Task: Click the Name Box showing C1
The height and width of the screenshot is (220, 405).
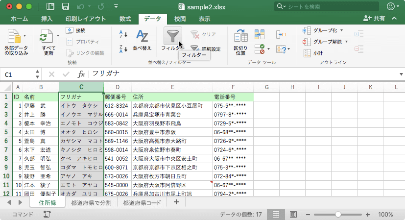Action: pyautogui.click(x=19, y=74)
